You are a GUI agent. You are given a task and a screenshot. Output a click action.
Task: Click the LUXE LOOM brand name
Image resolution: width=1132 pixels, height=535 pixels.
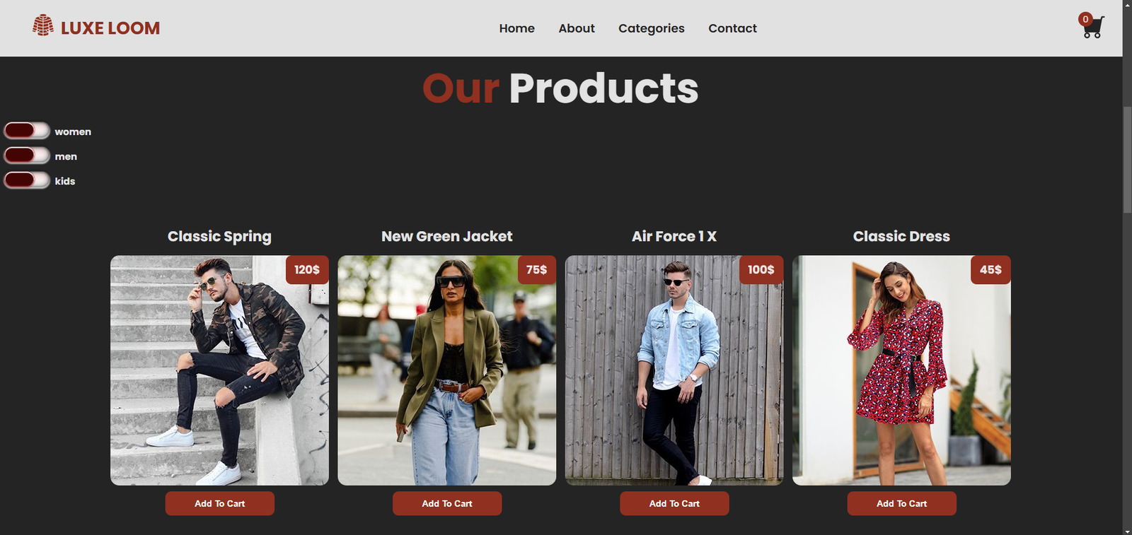110,28
